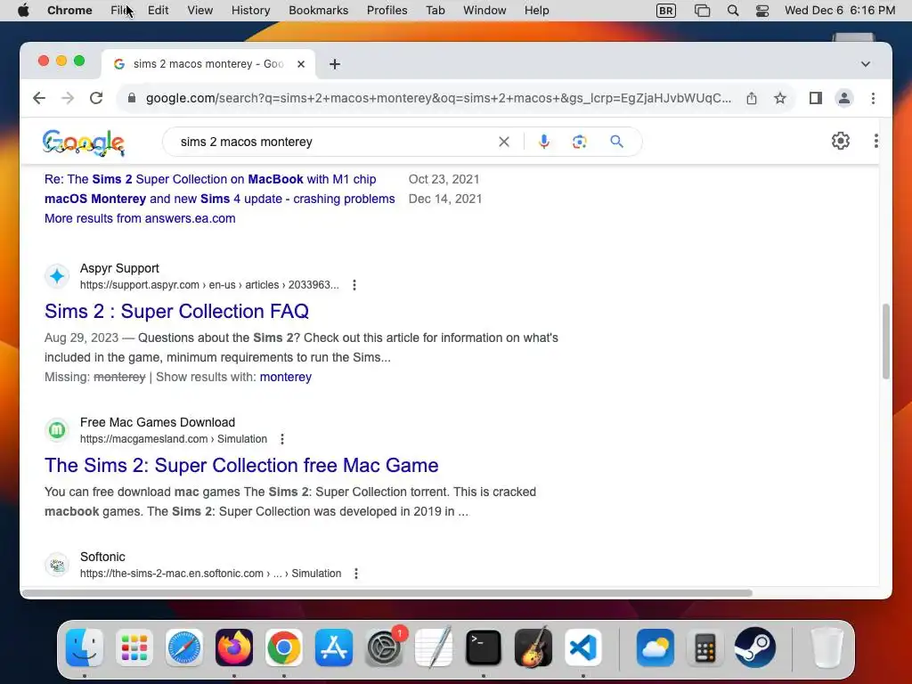Open Terminal from the dock
912x684 pixels.
click(x=484, y=647)
